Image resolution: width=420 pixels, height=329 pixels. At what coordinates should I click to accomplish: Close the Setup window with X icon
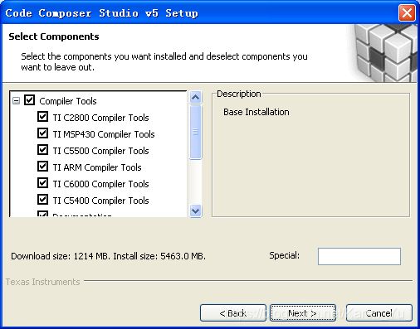click(407, 13)
